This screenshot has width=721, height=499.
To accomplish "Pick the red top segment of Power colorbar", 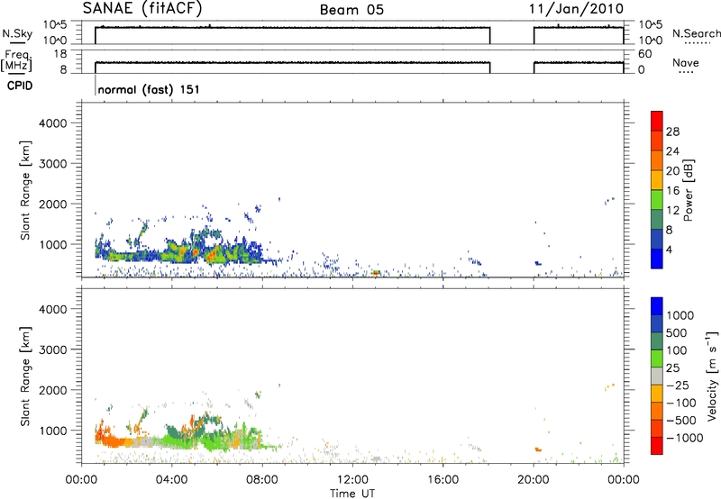I will point(657,121).
